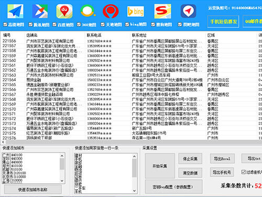This screenshot has width=262, height=197.
Task: Click the city list scrollbar thumb
Action: (x=62, y=164)
